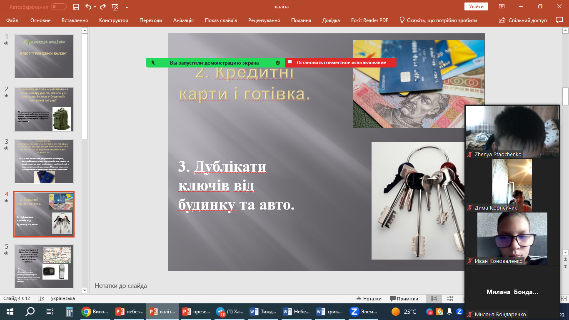This screenshot has width=569, height=320.
Task: Open the Довідка tab
Action: click(x=331, y=20)
